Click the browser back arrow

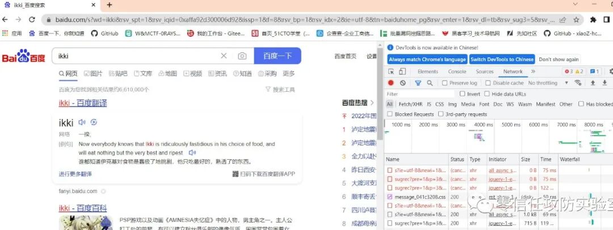click(5, 19)
